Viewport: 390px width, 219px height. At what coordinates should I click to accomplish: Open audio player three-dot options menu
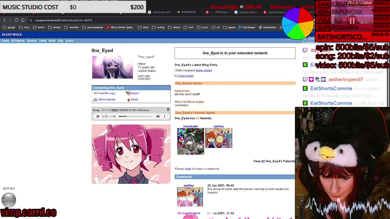165,116
